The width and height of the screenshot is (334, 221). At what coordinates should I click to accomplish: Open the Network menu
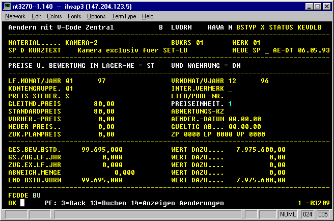(x=15, y=16)
